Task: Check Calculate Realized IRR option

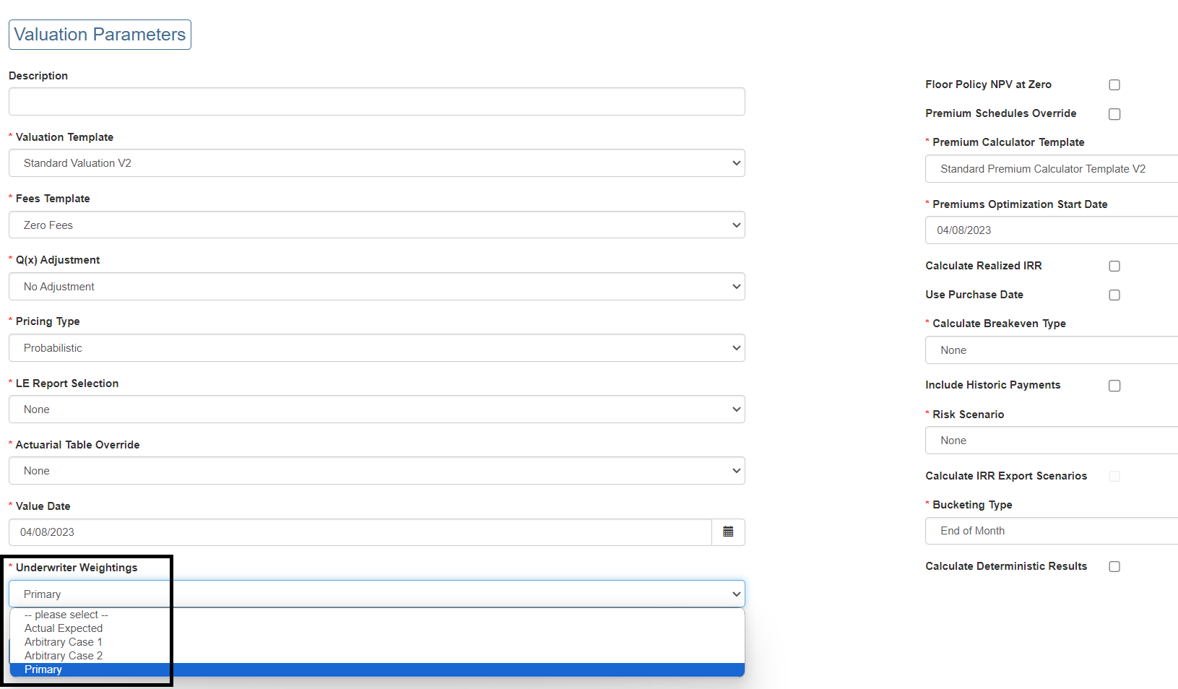Action: coord(1114,266)
